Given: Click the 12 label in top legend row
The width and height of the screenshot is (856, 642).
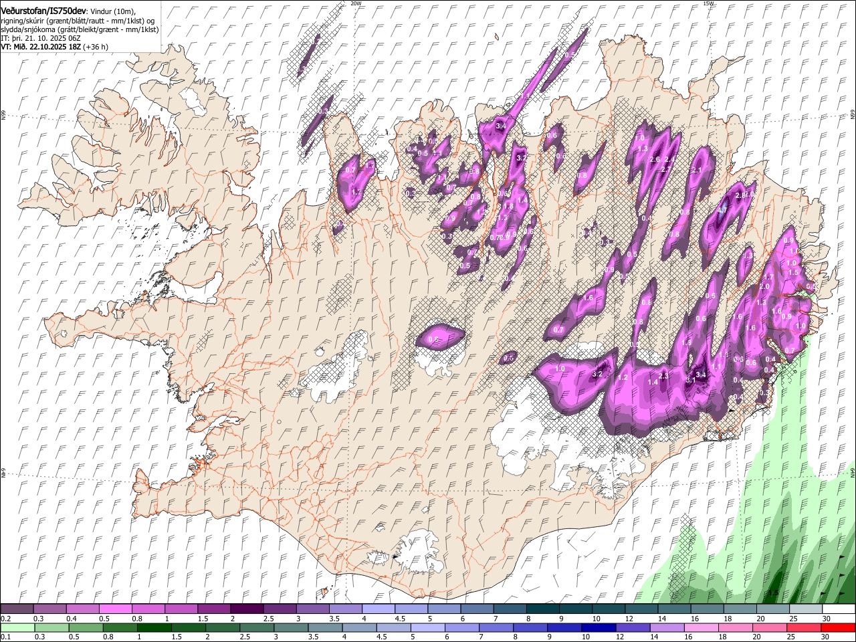Looking at the screenshot, I should coord(628,619).
